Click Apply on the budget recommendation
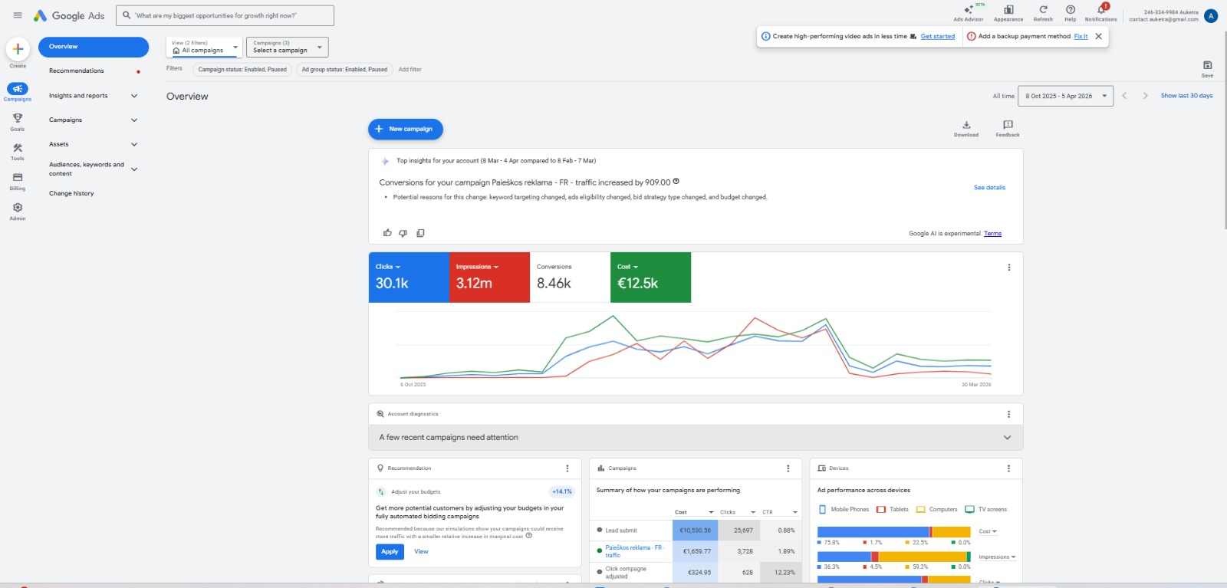 coord(390,552)
